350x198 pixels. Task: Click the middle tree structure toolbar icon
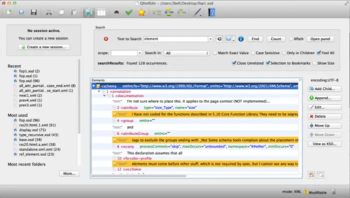pos(169,12)
